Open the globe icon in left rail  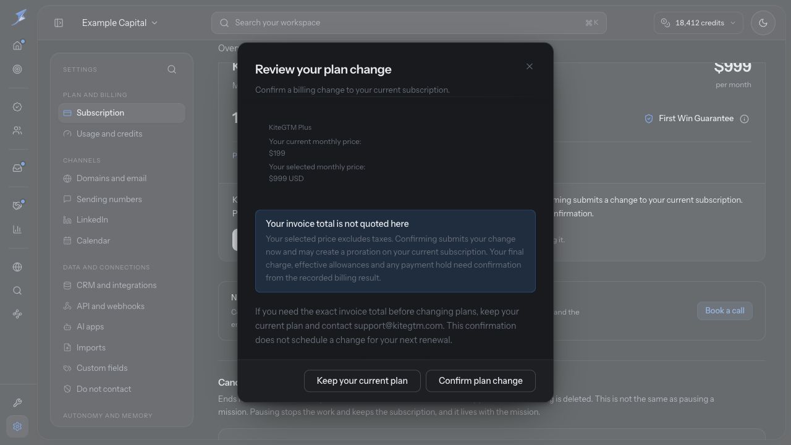(x=17, y=267)
